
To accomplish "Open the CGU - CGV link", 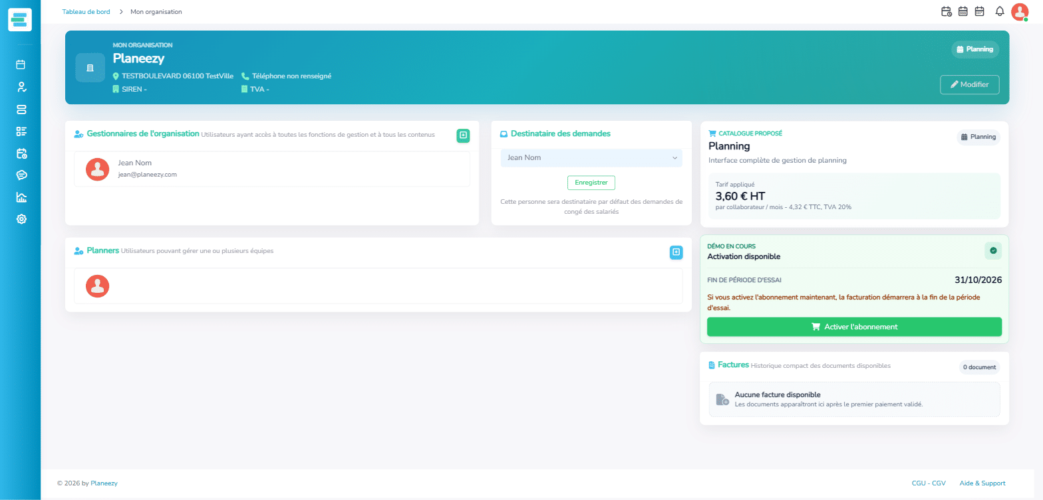I will pyautogui.click(x=929, y=483).
